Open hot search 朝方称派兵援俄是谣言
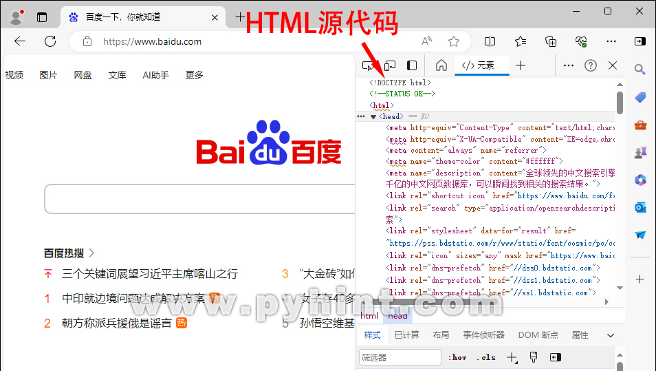The width and height of the screenshot is (656, 371). tap(117, 324)
